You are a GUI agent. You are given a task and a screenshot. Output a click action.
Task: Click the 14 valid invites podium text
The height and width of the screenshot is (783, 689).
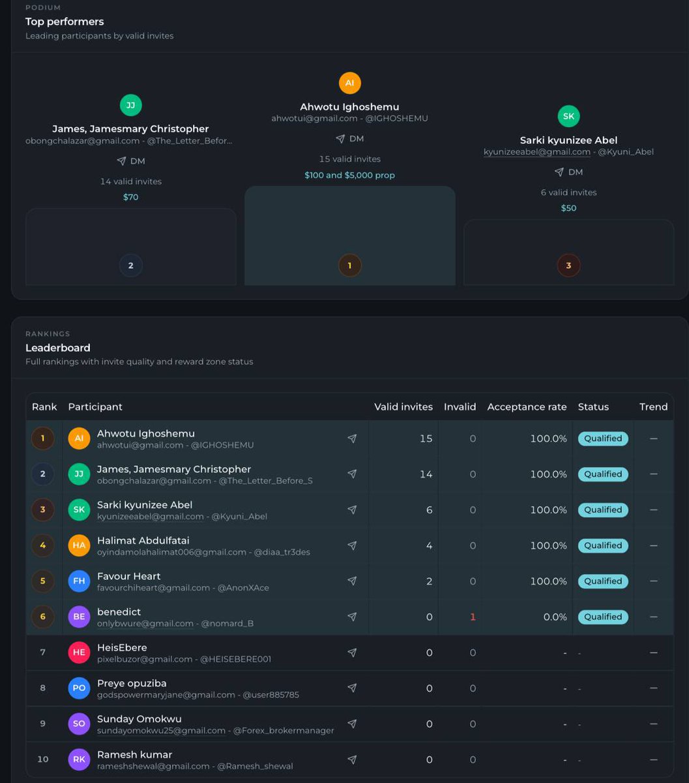pos(131,181)
